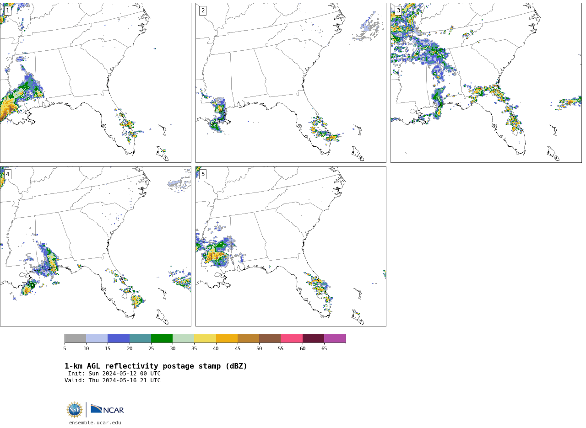Open ensemble member 5 reflectivity panel
The image size is (586, 428).
pyautogui.click(x=291, y=246)
